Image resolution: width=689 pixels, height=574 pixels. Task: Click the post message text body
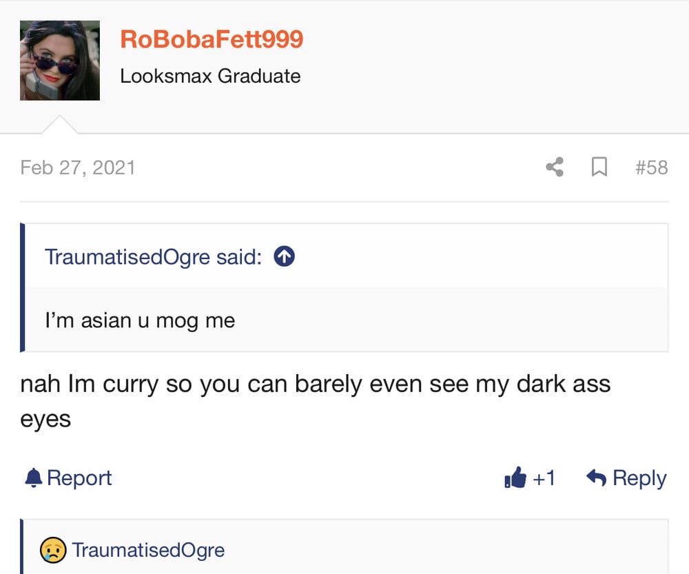point(316,401)
